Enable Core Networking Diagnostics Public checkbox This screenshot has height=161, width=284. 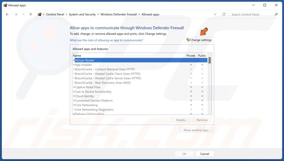pos(202,109)
